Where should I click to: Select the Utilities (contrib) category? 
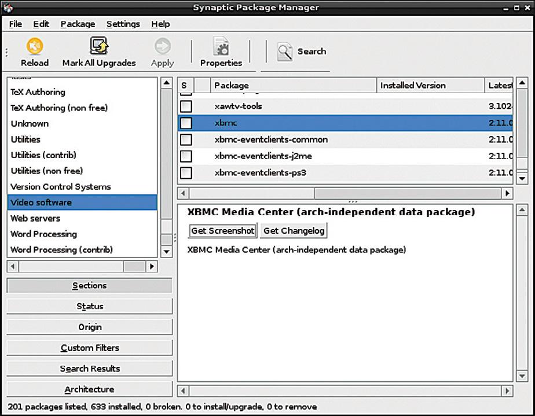pyautogui.click(x=82, y=155)
